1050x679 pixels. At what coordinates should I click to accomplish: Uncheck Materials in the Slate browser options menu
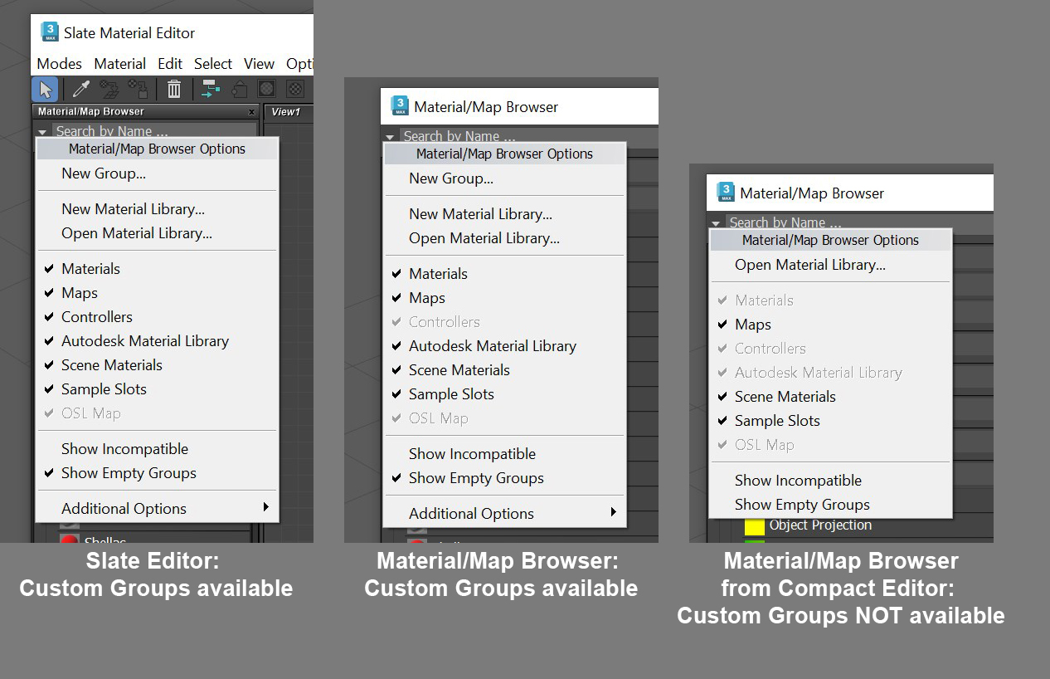tap(90, 268)
